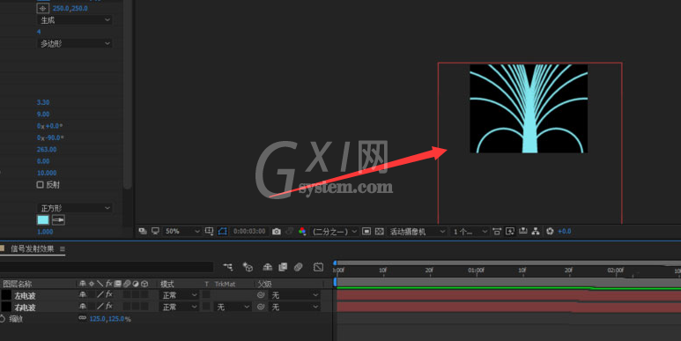Click the eyedropper icon beside the cyan swatch
Image resolution: width=681 pixels, height=341 pixels.
pyautogui.click(x=58, y=219)
